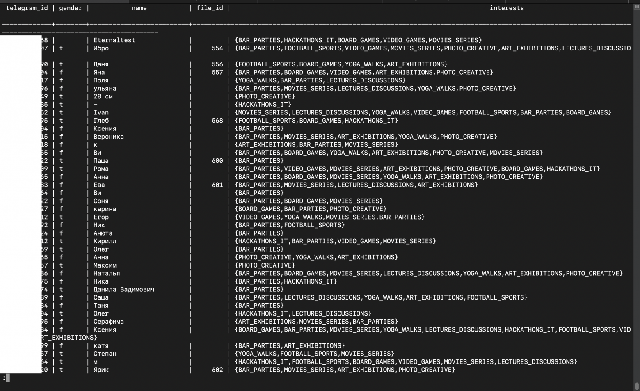Select the name Таня

pos(101,306)
